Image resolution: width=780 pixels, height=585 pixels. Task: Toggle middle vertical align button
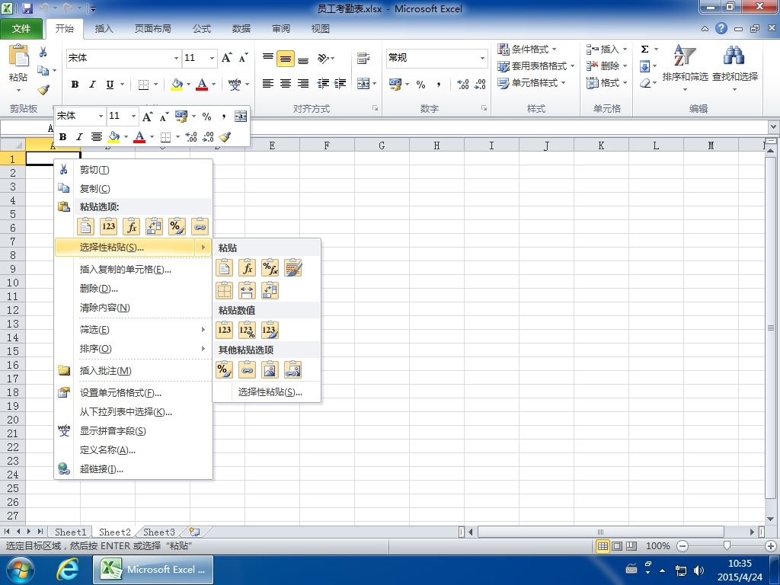(286, 59)
